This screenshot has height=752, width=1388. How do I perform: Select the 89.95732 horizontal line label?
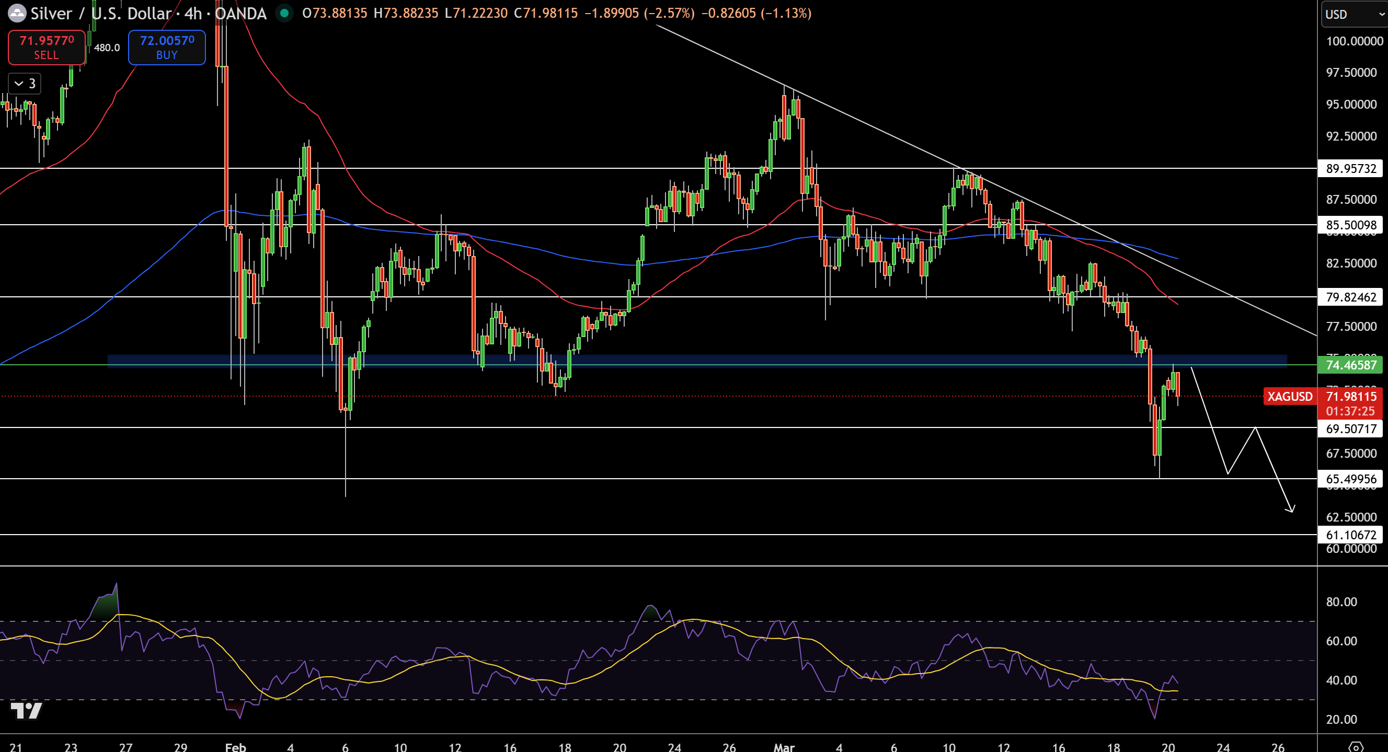click(x=1351, y=168)
